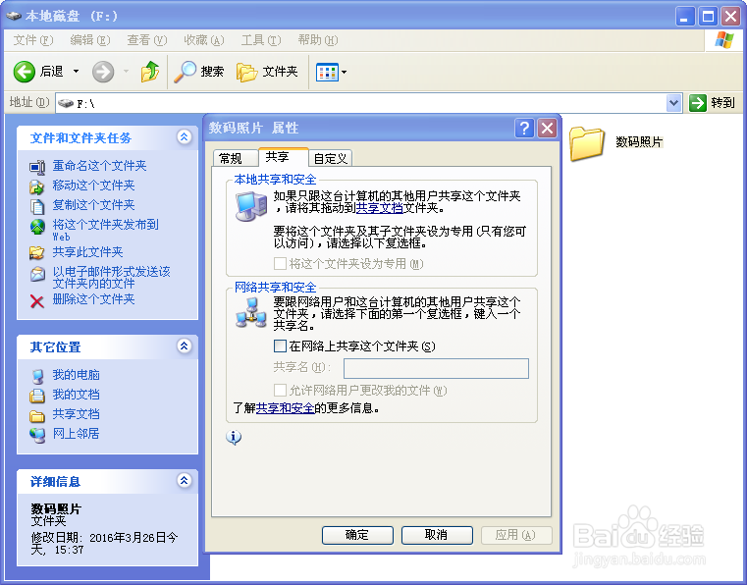The width and height of the screenshot is (747, 585).
Task: Click the disabled 'make folder private' (设为专用) checkbox
Action: point(280,263)
